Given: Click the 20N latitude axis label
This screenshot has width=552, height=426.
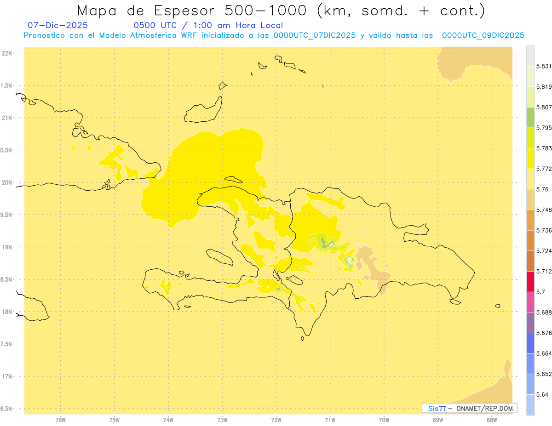Looking at the screenshot, I should point(8,182).
